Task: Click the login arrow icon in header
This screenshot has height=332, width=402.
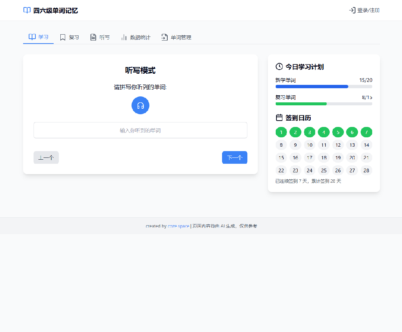Action: click(x=352, y=10)
